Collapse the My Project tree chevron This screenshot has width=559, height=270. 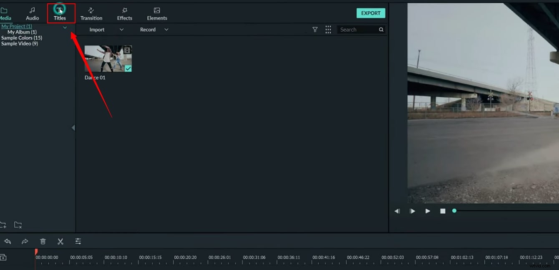coord(65,28)
